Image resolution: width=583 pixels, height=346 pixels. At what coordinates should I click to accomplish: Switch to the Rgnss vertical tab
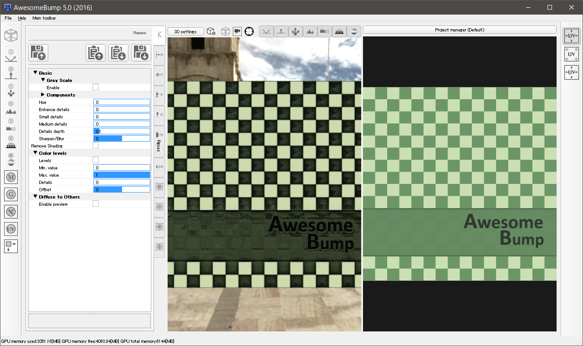[x=159, y=141]
